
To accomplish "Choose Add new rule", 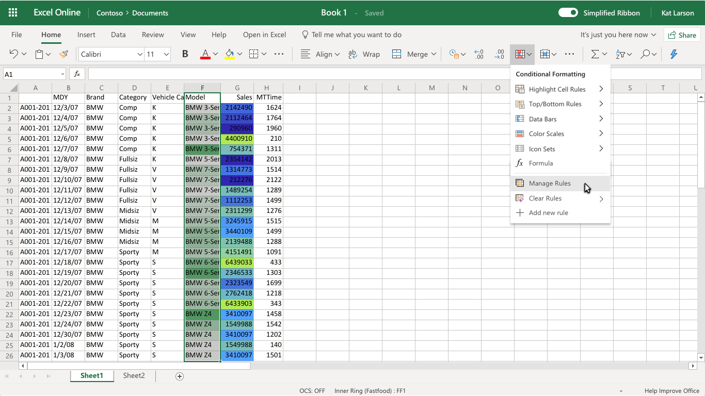I will (x=560, y=213).
